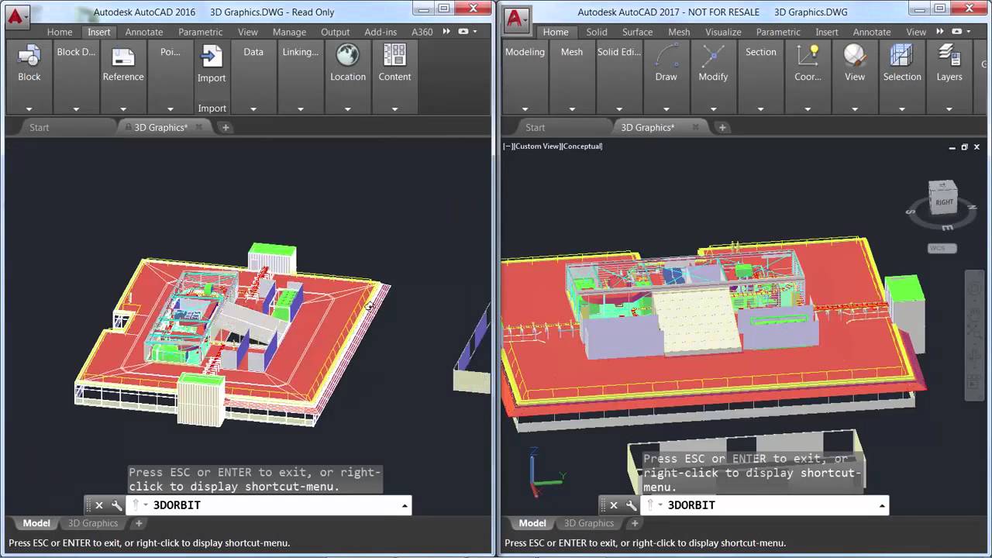Click the Reference panel icon in AutoCAD 2016

123,57
